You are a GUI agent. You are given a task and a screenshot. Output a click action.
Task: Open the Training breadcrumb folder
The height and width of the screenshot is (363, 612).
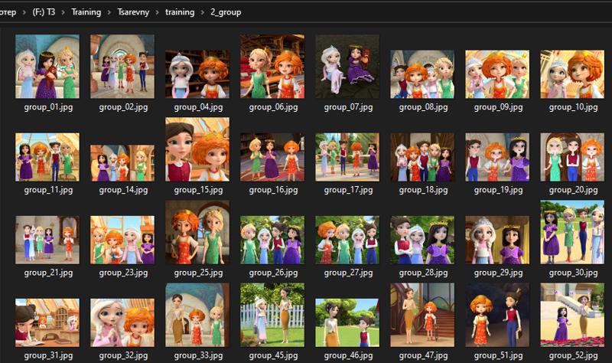[x=86, y=12]
